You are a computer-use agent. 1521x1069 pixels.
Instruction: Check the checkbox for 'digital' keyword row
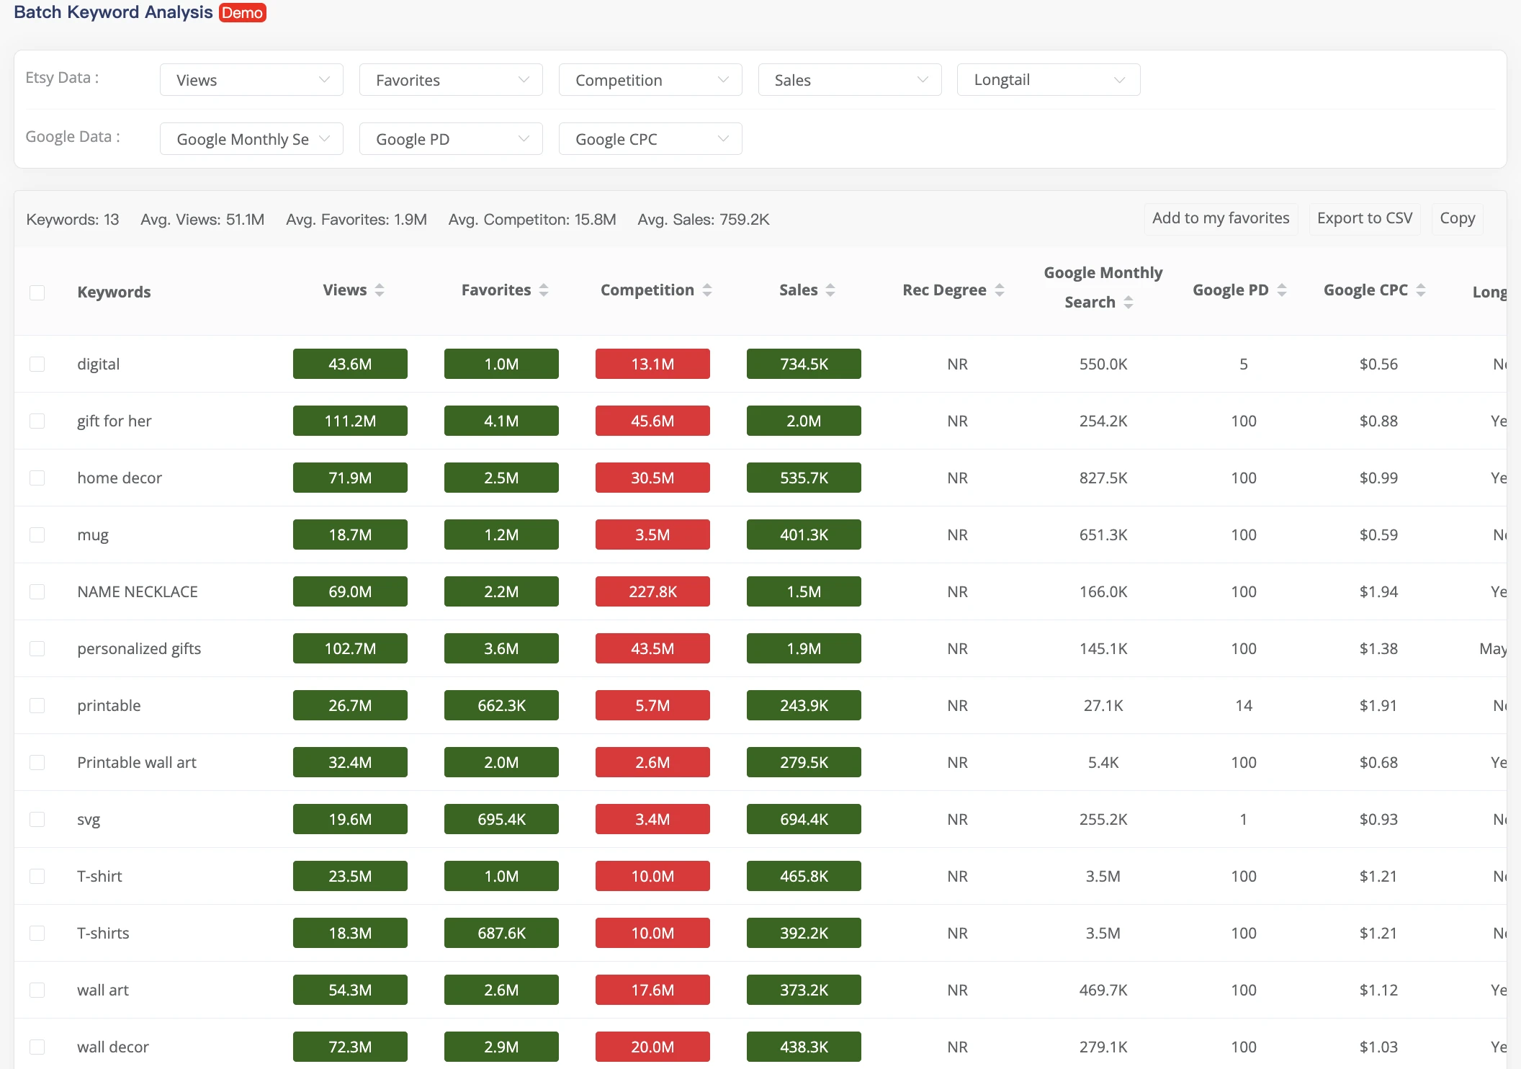coord(37,364)
